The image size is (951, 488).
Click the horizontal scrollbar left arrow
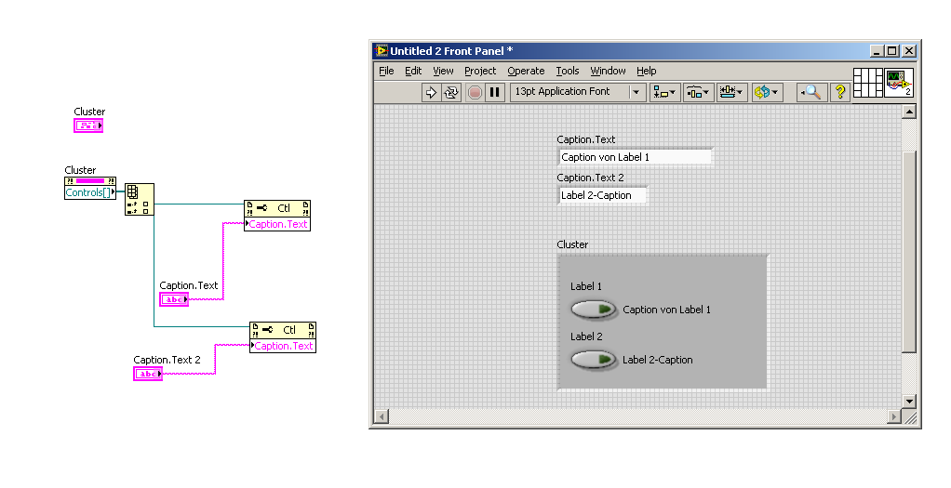coord(382,416)
